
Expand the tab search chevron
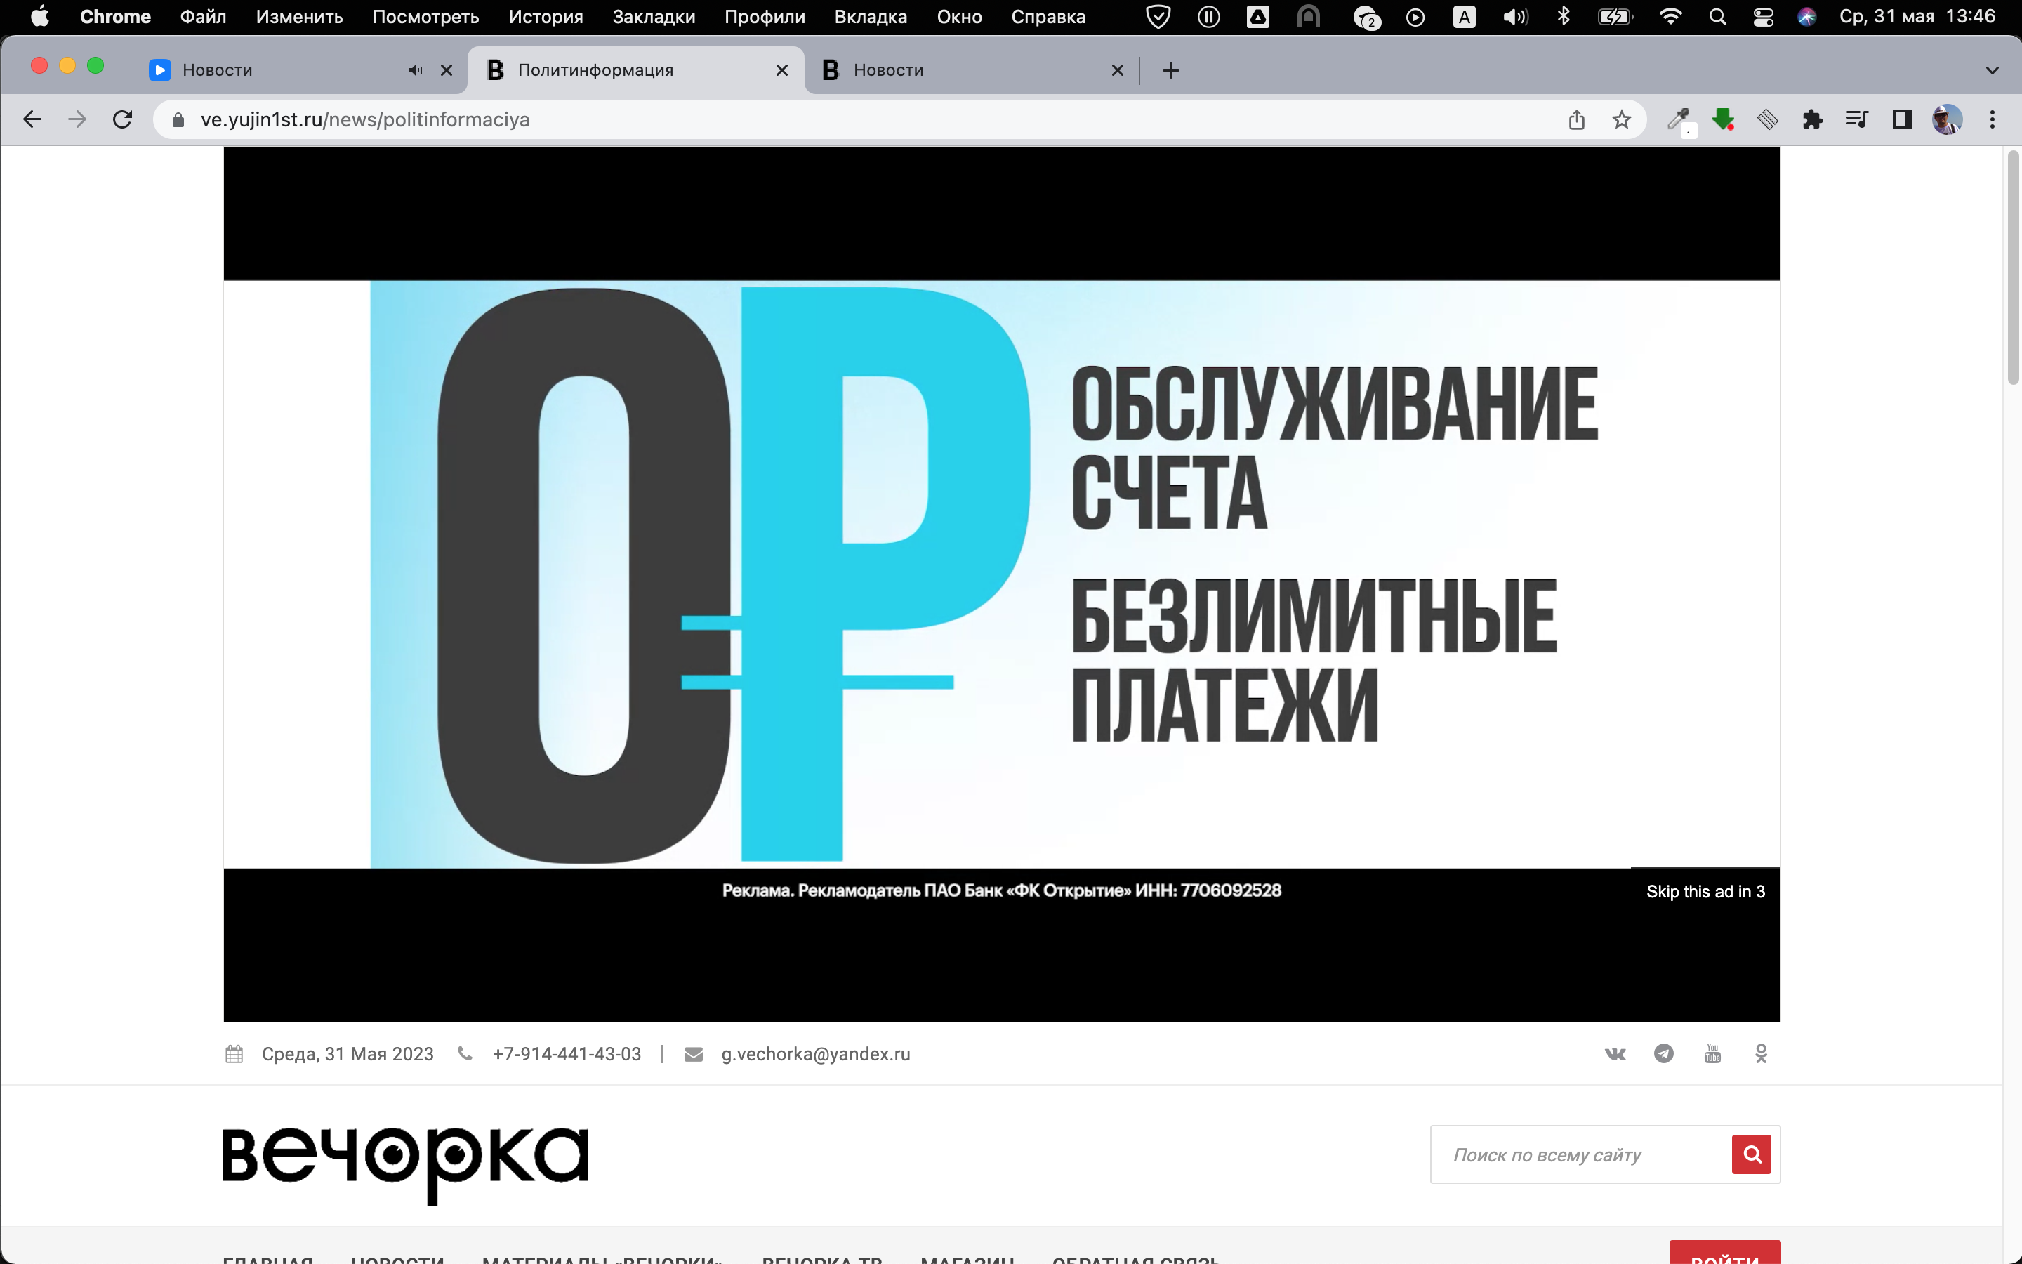(x=1992, y=70)
